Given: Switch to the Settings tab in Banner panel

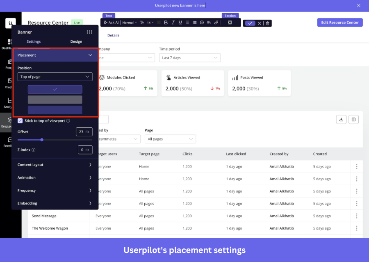Looking at the screenshot, I should [34, 41].
